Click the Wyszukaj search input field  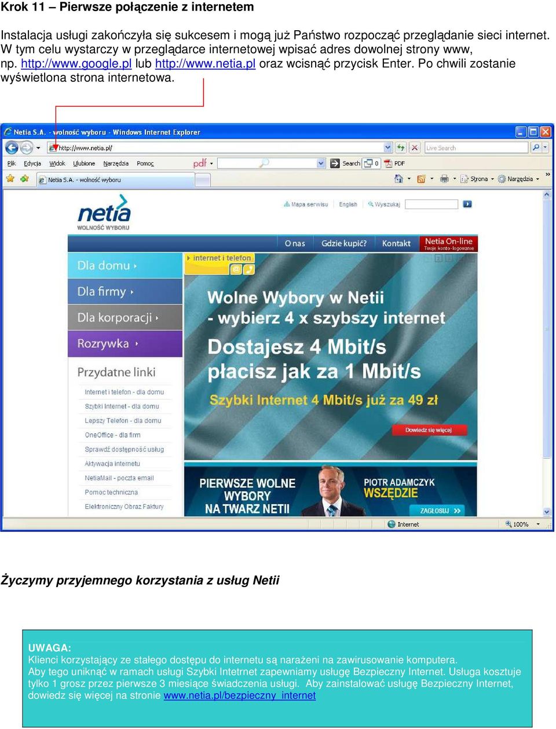point(431,204)
